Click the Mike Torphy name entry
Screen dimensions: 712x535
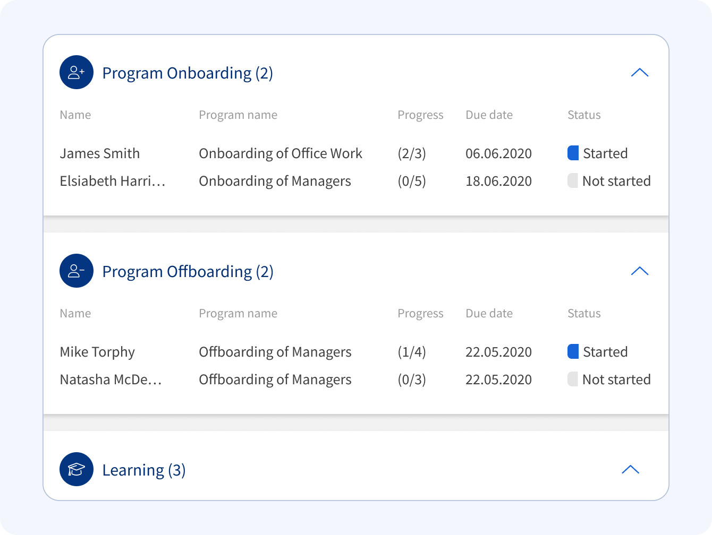click(97, 352)
